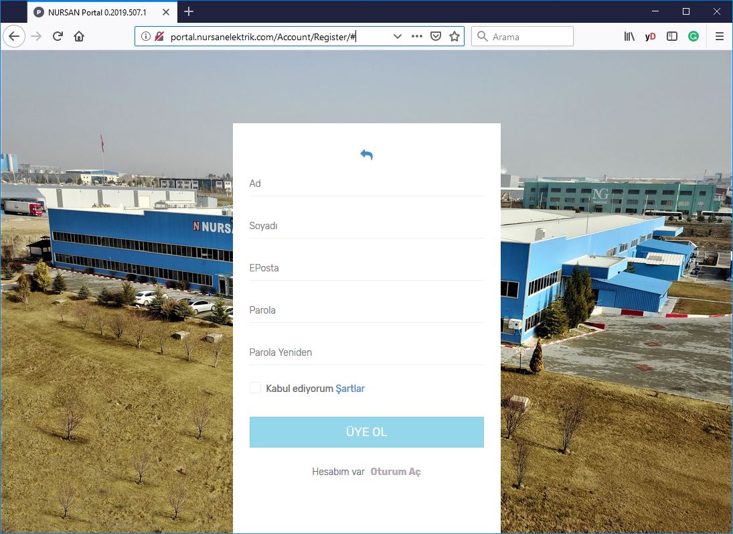Bookmark this page with the star icon
This screenshot has height=534, width=733.
[455, 36]
